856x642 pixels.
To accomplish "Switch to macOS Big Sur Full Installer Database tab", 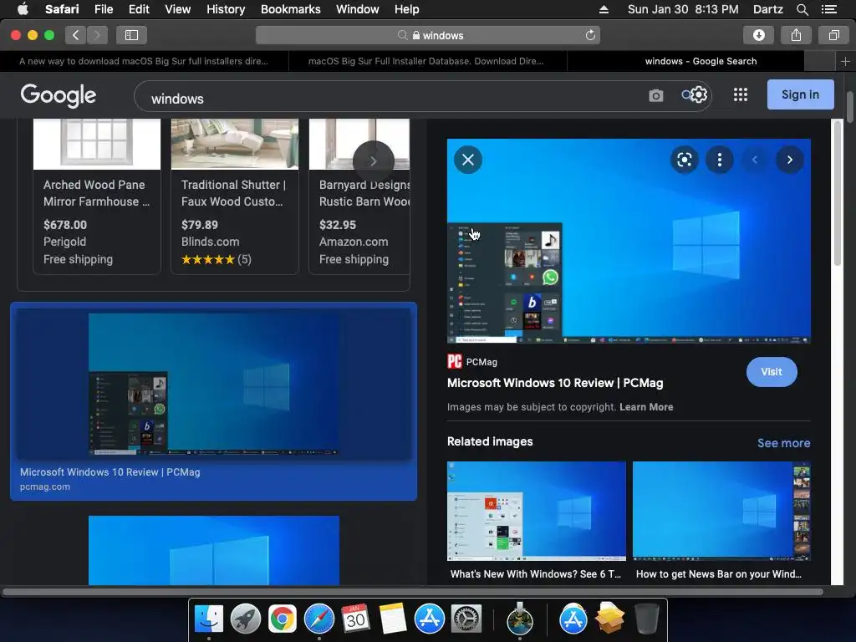I will (427, 61).
